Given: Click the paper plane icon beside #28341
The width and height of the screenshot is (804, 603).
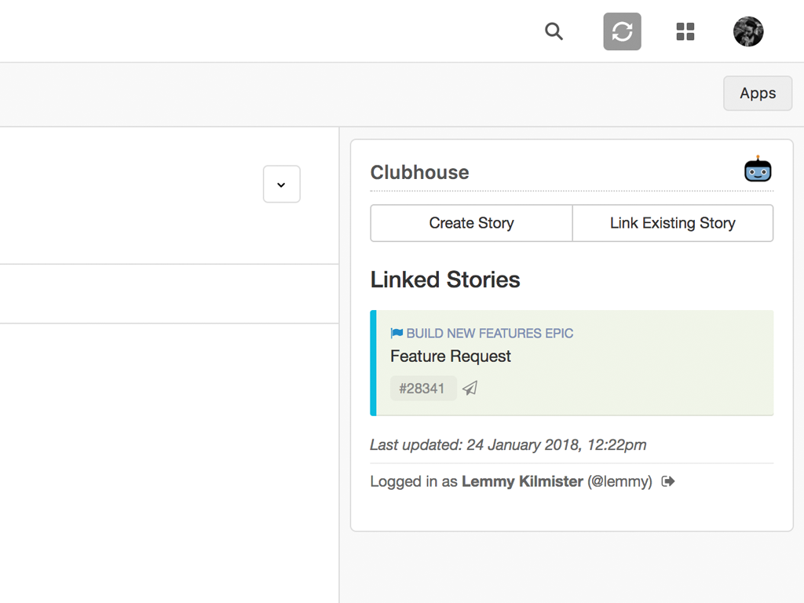Looking at the screenshot, I should 470,389.
